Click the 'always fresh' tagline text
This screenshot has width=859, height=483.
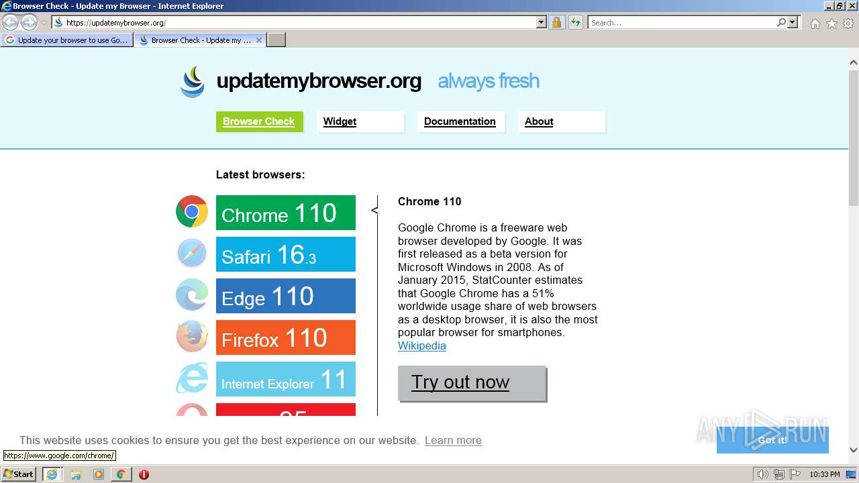tap(489, 81)
